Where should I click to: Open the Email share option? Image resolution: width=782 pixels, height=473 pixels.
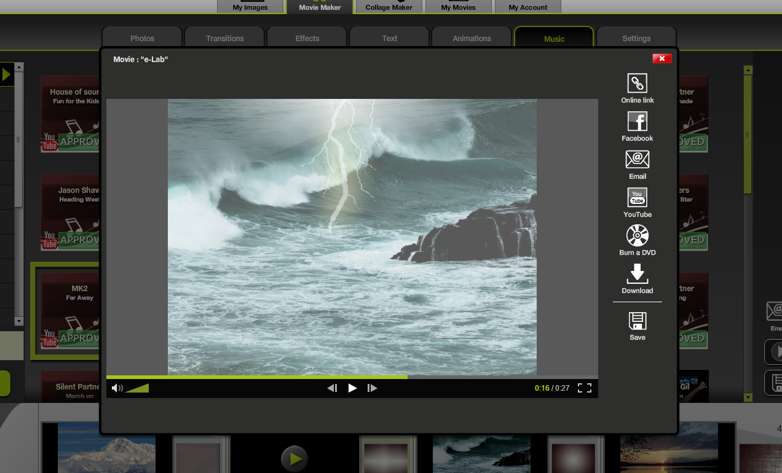637,160
